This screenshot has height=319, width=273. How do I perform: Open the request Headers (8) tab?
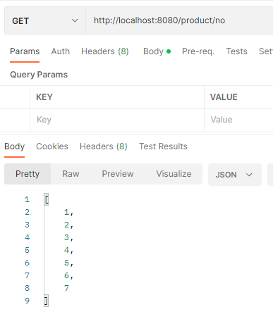tap(105, 51)
